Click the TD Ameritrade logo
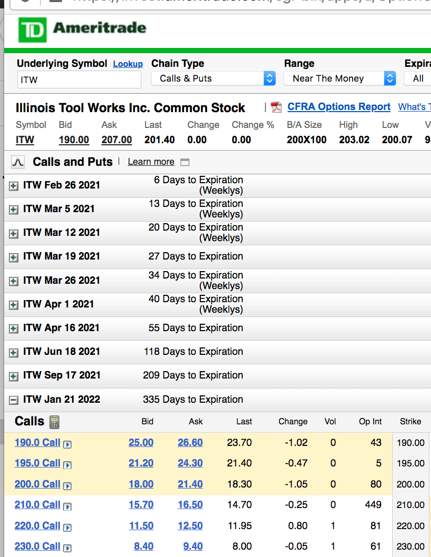 point(83,30)
